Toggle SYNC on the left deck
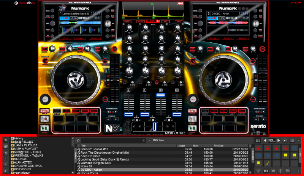The image size is (304, 176). click(44, 111)
